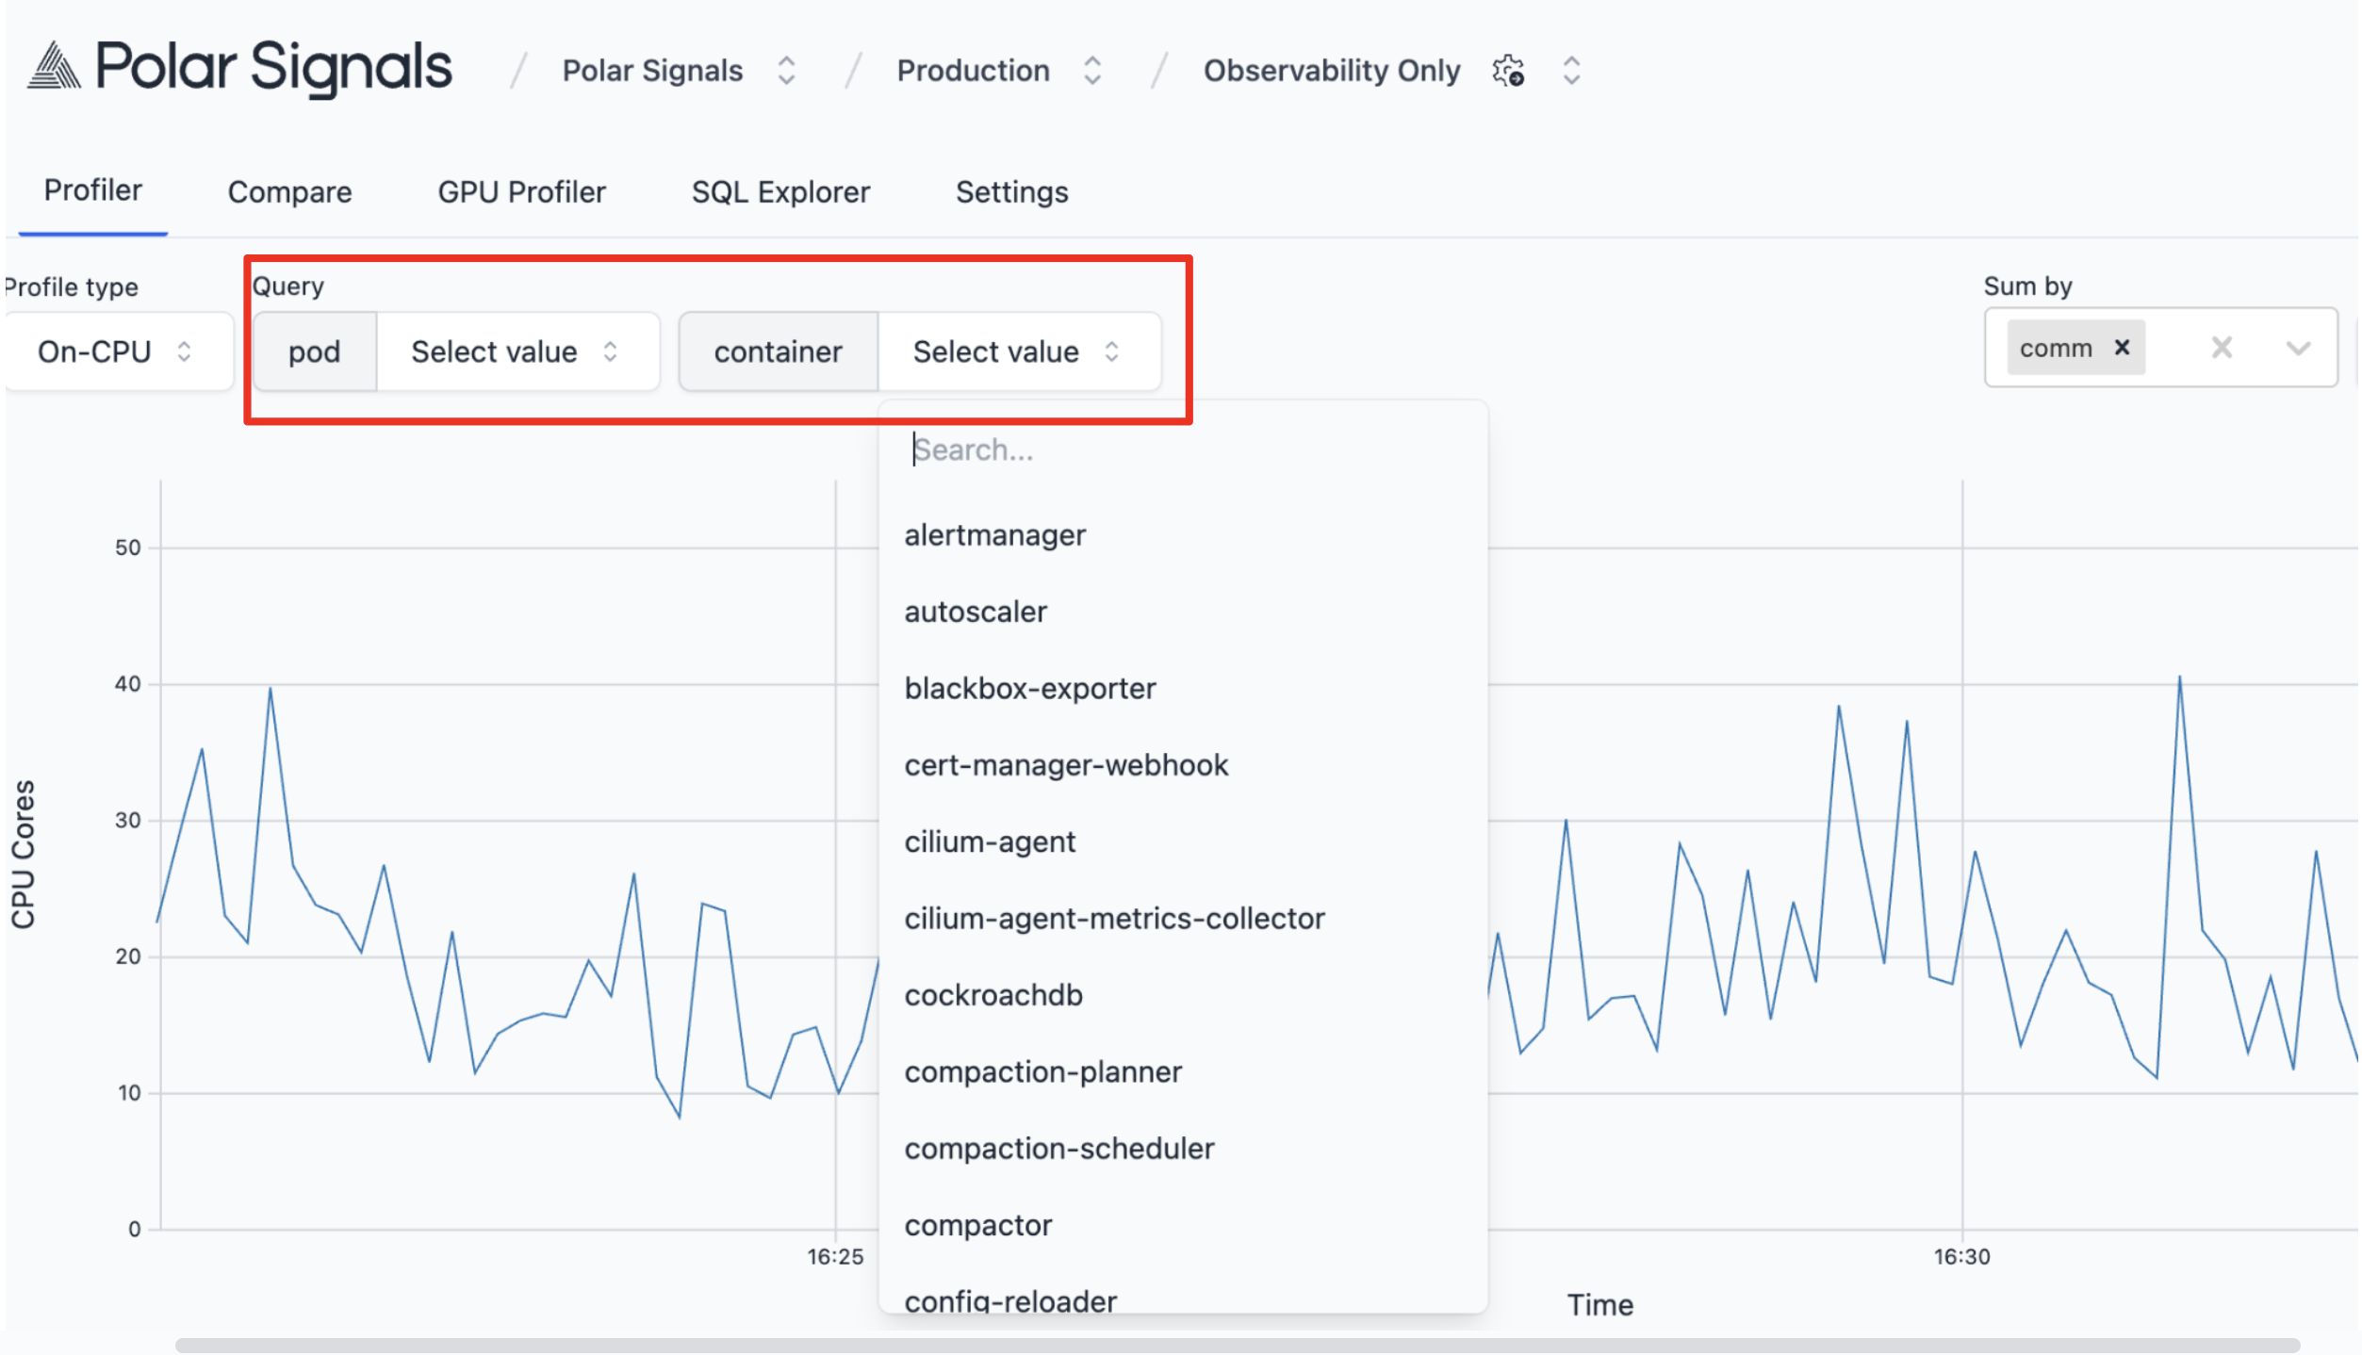Click the pod label button
Viewport: 2362px width, 1355px height.
tap(315, 351)
